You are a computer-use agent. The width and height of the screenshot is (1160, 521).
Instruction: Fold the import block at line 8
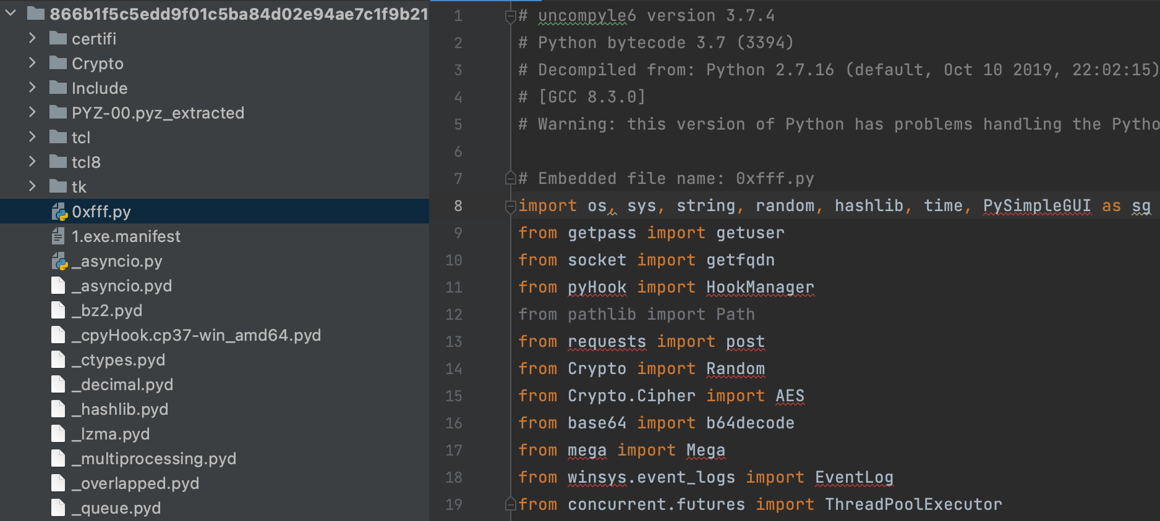point(511,206)
